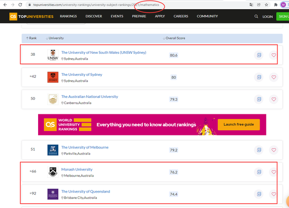This screenshot has width=289, height=208.
Task: Click the UNSW overall score 80.6
Action: click(173, 55)
